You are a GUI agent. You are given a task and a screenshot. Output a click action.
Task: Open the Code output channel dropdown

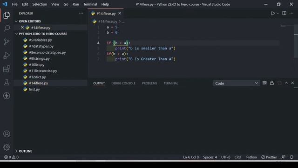pyautogui.click(x=237, y=83)
